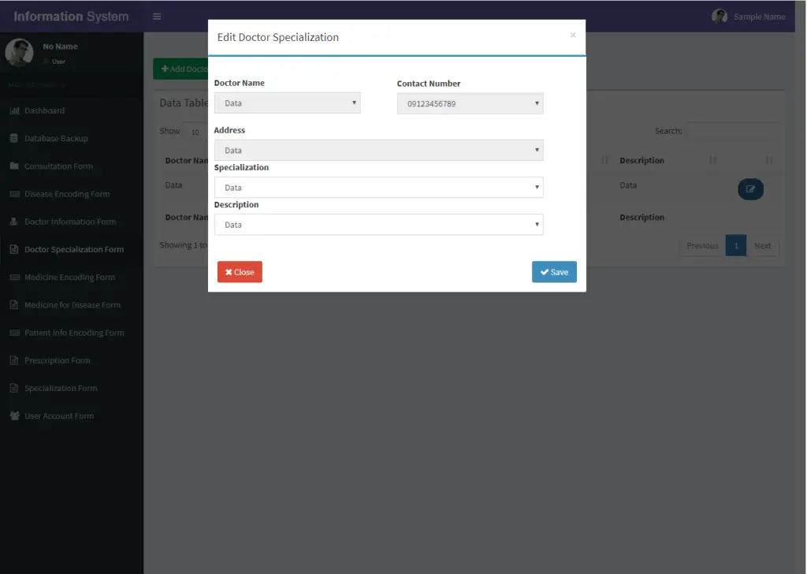Click the Next pagination button

[x=763, y=245]
